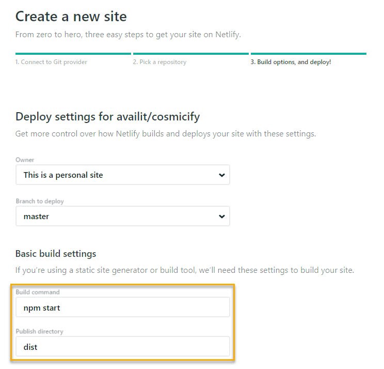Click the 'Create a new site' heading

click(x=71, y=17)
